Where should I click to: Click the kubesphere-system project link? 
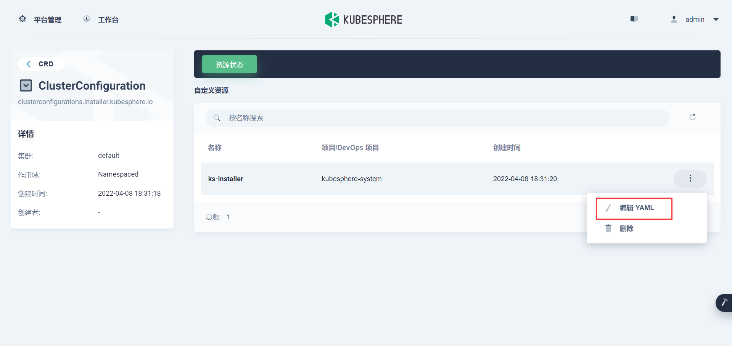[x=351, y=179]
